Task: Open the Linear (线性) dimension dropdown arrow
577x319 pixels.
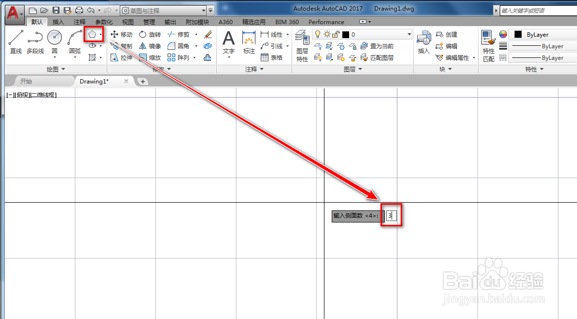Action: [287, 35]
